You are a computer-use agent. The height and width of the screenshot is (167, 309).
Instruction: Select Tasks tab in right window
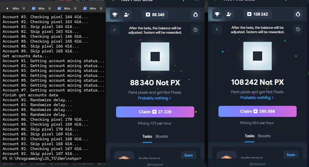[249, 136]
